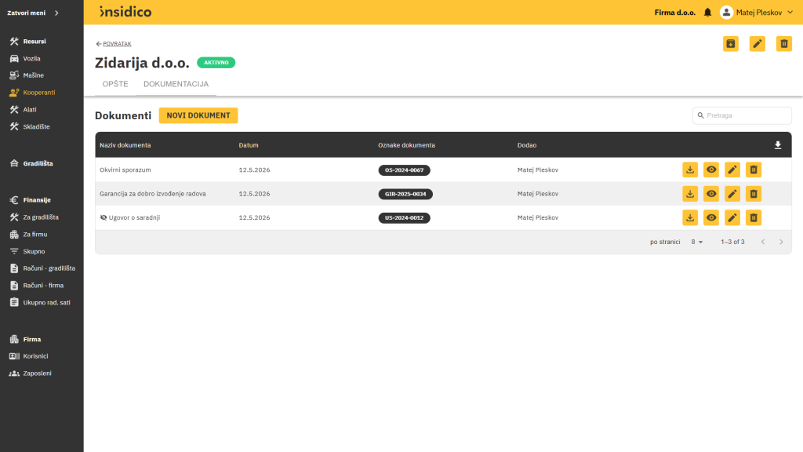Archive the Zidarija d.o.o. cooperant
803x452 pixels.
tap(731, 44)
